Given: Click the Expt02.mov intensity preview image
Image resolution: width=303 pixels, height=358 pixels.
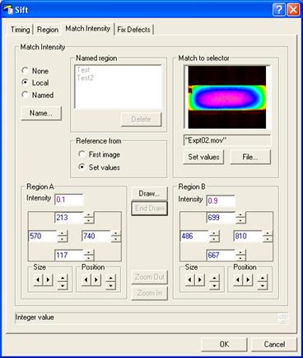Looking at the screenshot, I should 227,97.
